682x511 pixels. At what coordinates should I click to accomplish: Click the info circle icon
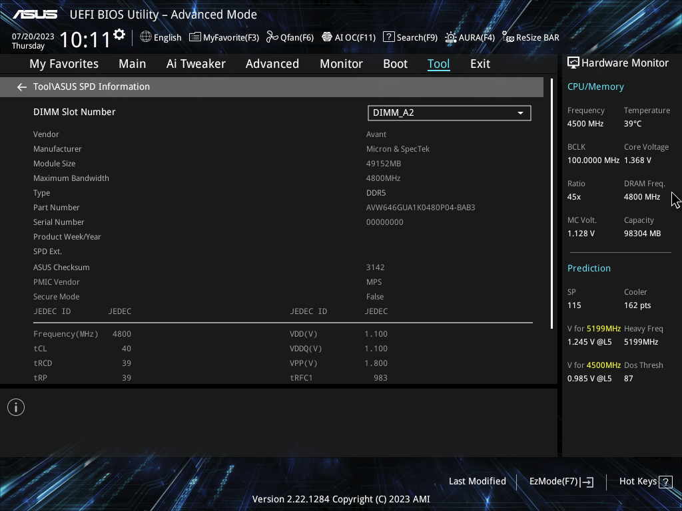(16, 407)
